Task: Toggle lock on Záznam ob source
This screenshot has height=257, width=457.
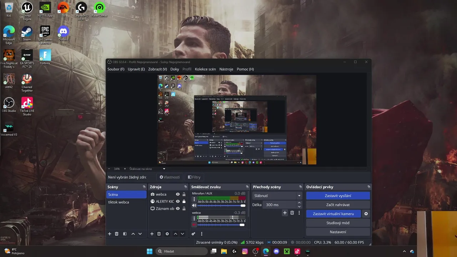Action: (x=184, y=208)
